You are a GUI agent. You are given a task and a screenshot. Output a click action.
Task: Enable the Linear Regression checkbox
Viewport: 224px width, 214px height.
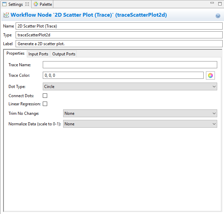45,104
